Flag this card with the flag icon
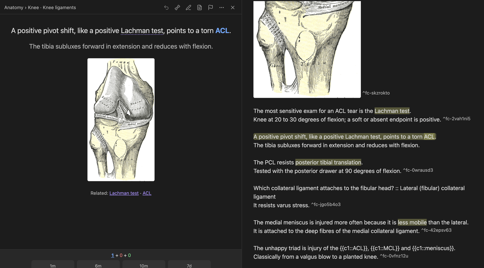Screen dimensions: 484x268 [211, 8]
